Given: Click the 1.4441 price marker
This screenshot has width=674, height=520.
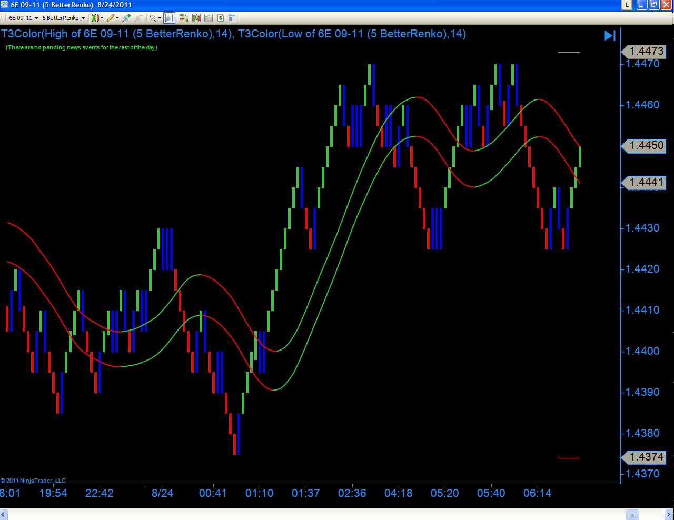Looking at the screenshot, I should pos(643,182).
